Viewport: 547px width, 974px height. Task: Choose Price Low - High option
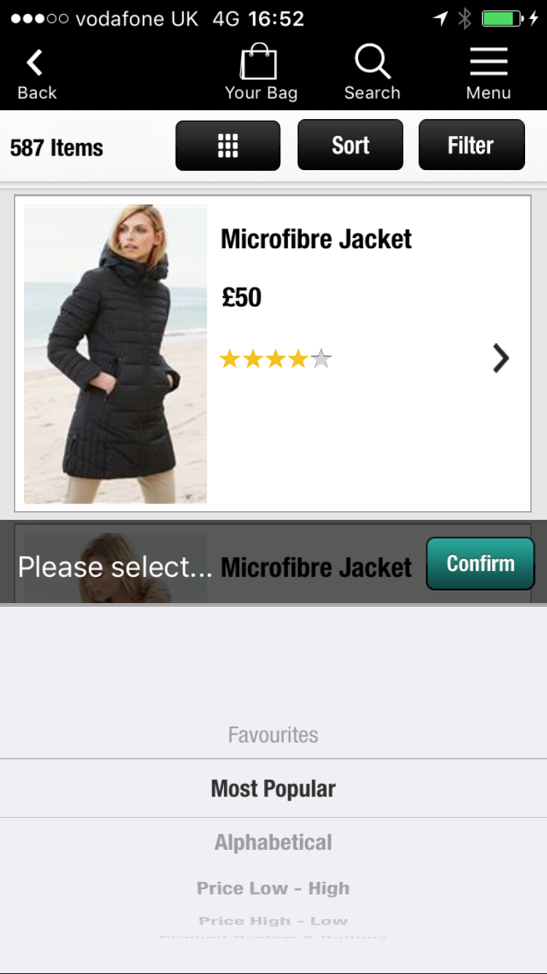pos(273,889)
